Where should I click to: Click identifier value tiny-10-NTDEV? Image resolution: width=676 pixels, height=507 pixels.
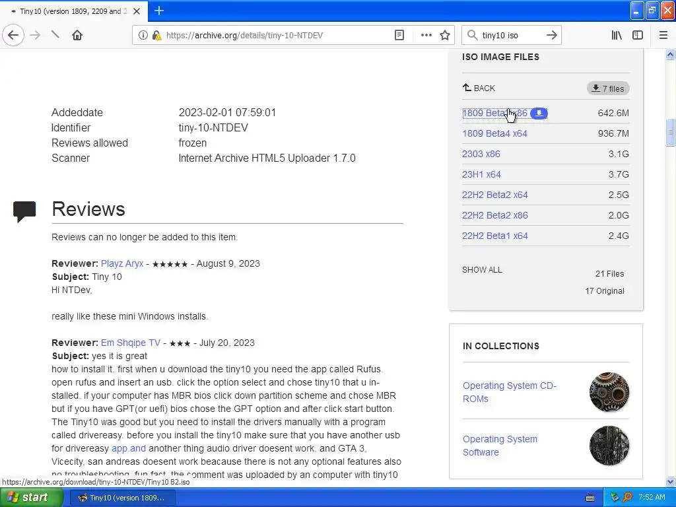(213, 127)
